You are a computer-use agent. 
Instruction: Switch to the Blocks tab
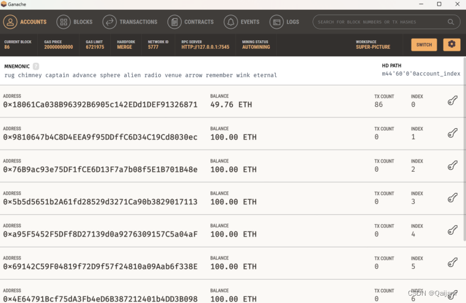pyautogui.click(x=75, y=22)
